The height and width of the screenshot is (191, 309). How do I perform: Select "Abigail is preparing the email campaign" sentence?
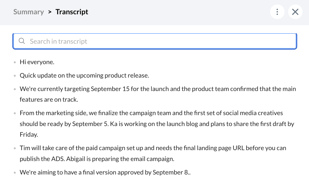coord(120,159)
